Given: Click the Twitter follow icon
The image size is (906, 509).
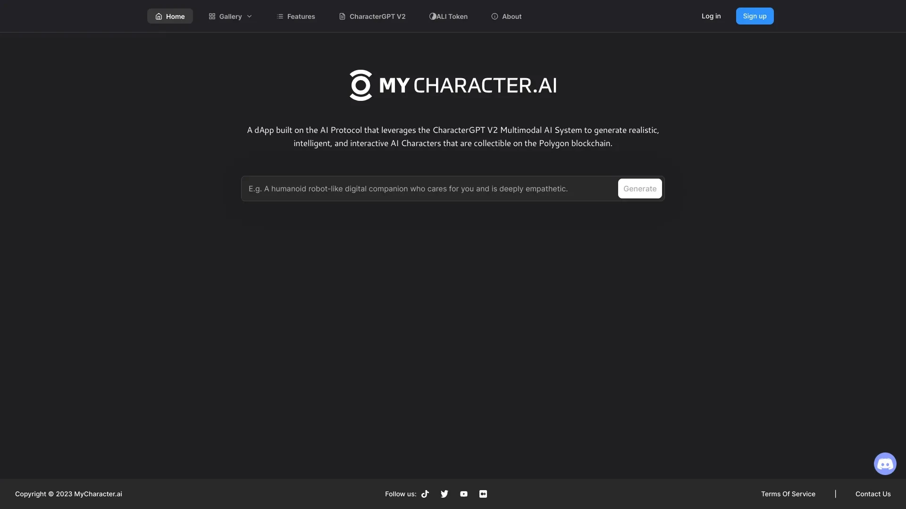Looking at the screenshot, I should 445,494.
